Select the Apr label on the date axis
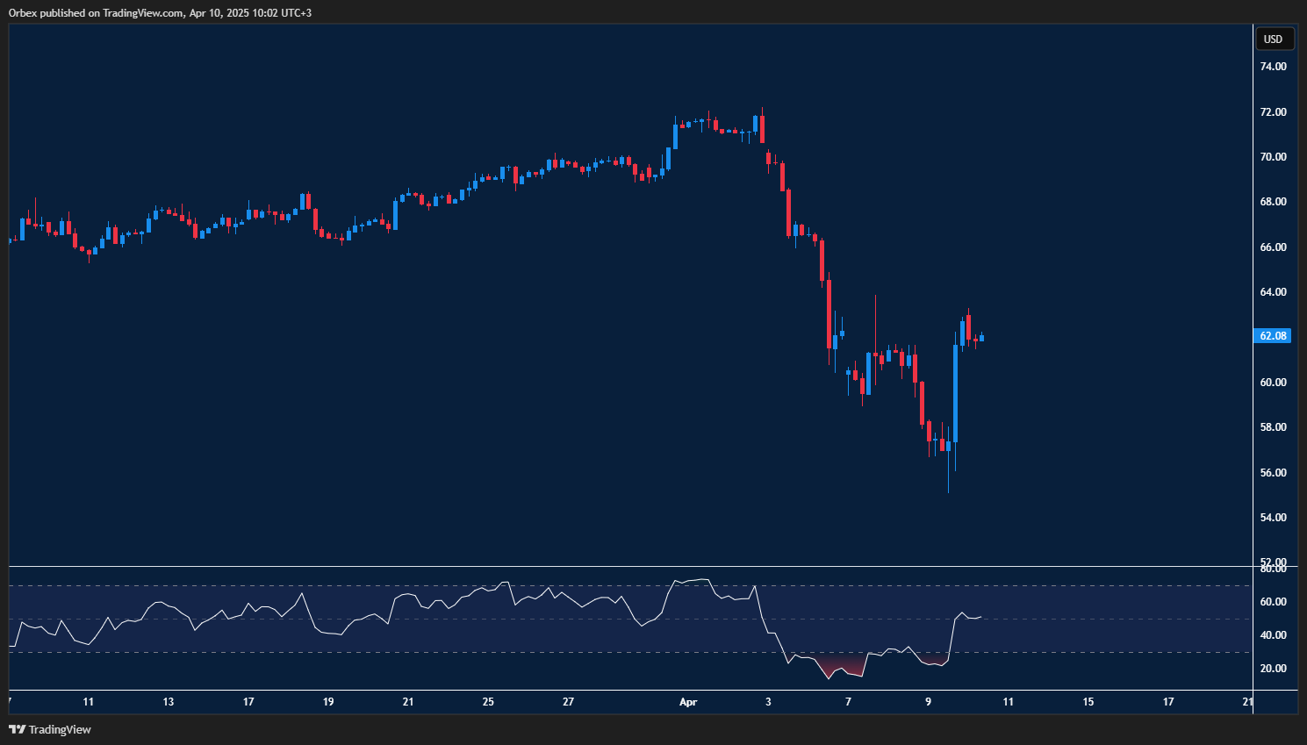1307x745 pixels. 688,702
